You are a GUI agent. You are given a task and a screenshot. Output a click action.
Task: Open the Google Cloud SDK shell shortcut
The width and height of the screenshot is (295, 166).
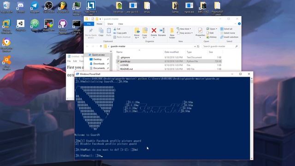coord(77,27)
